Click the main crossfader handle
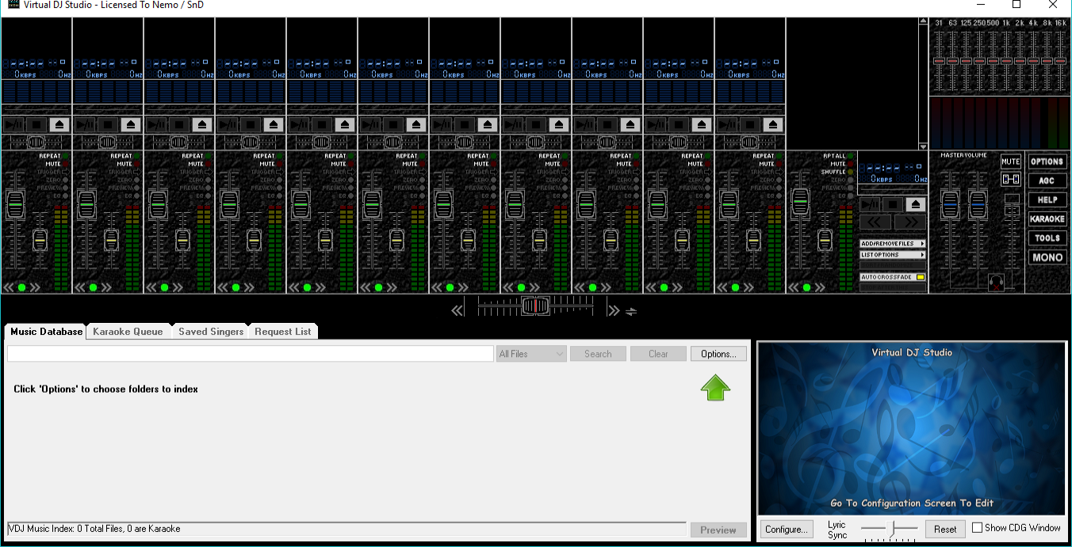Image resolution: width=1072 pixels, height=547 pixels. coord(535,306)
